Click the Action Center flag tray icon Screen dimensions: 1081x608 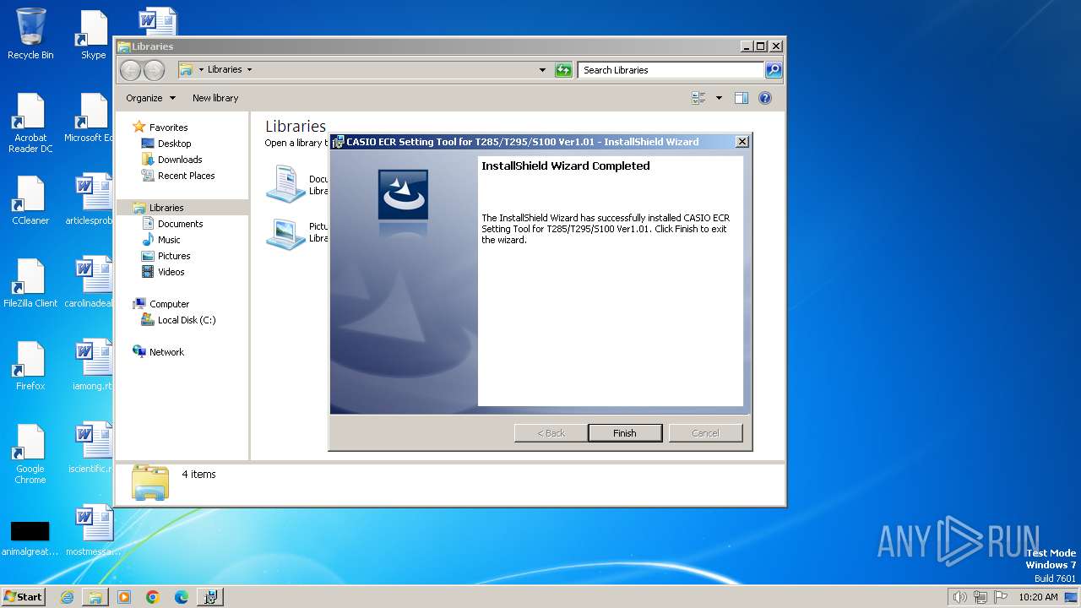(x=1001, y=597)
